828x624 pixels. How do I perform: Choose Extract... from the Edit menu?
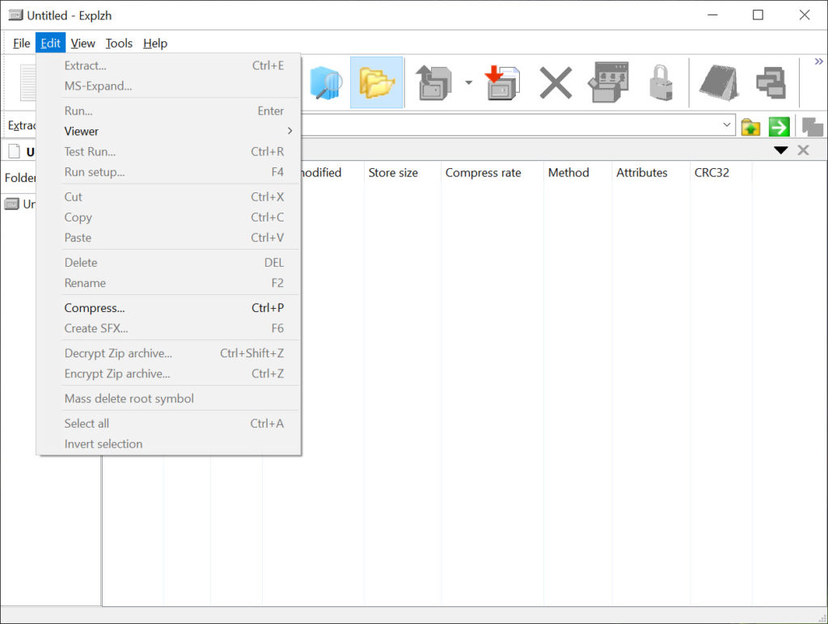(x=169, y=65)
